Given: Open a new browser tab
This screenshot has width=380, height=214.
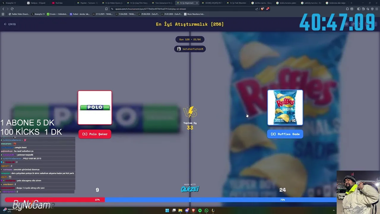Looking at the screenshot, I should click(x=351, y=3).
